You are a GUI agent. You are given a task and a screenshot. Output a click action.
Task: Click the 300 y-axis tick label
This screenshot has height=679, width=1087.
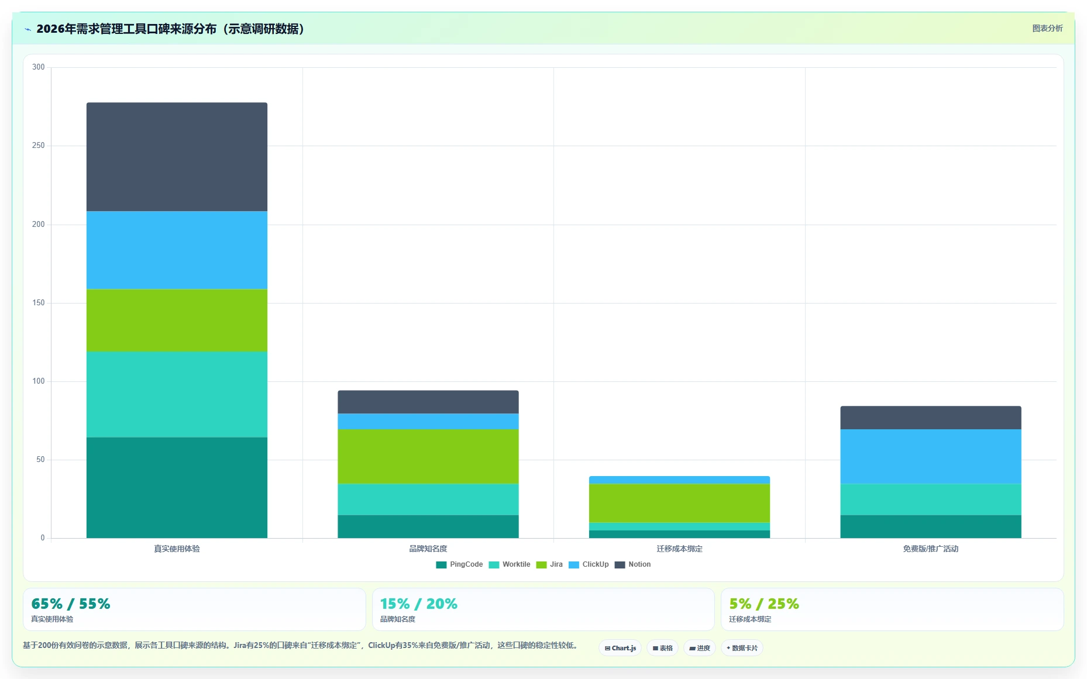pos(39,67)
